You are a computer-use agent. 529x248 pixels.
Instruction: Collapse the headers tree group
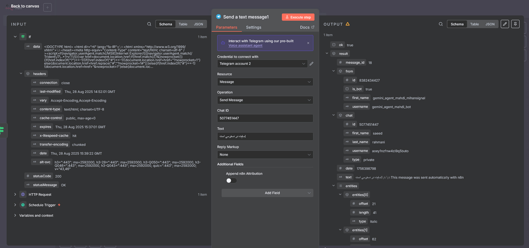pos(21,74)
